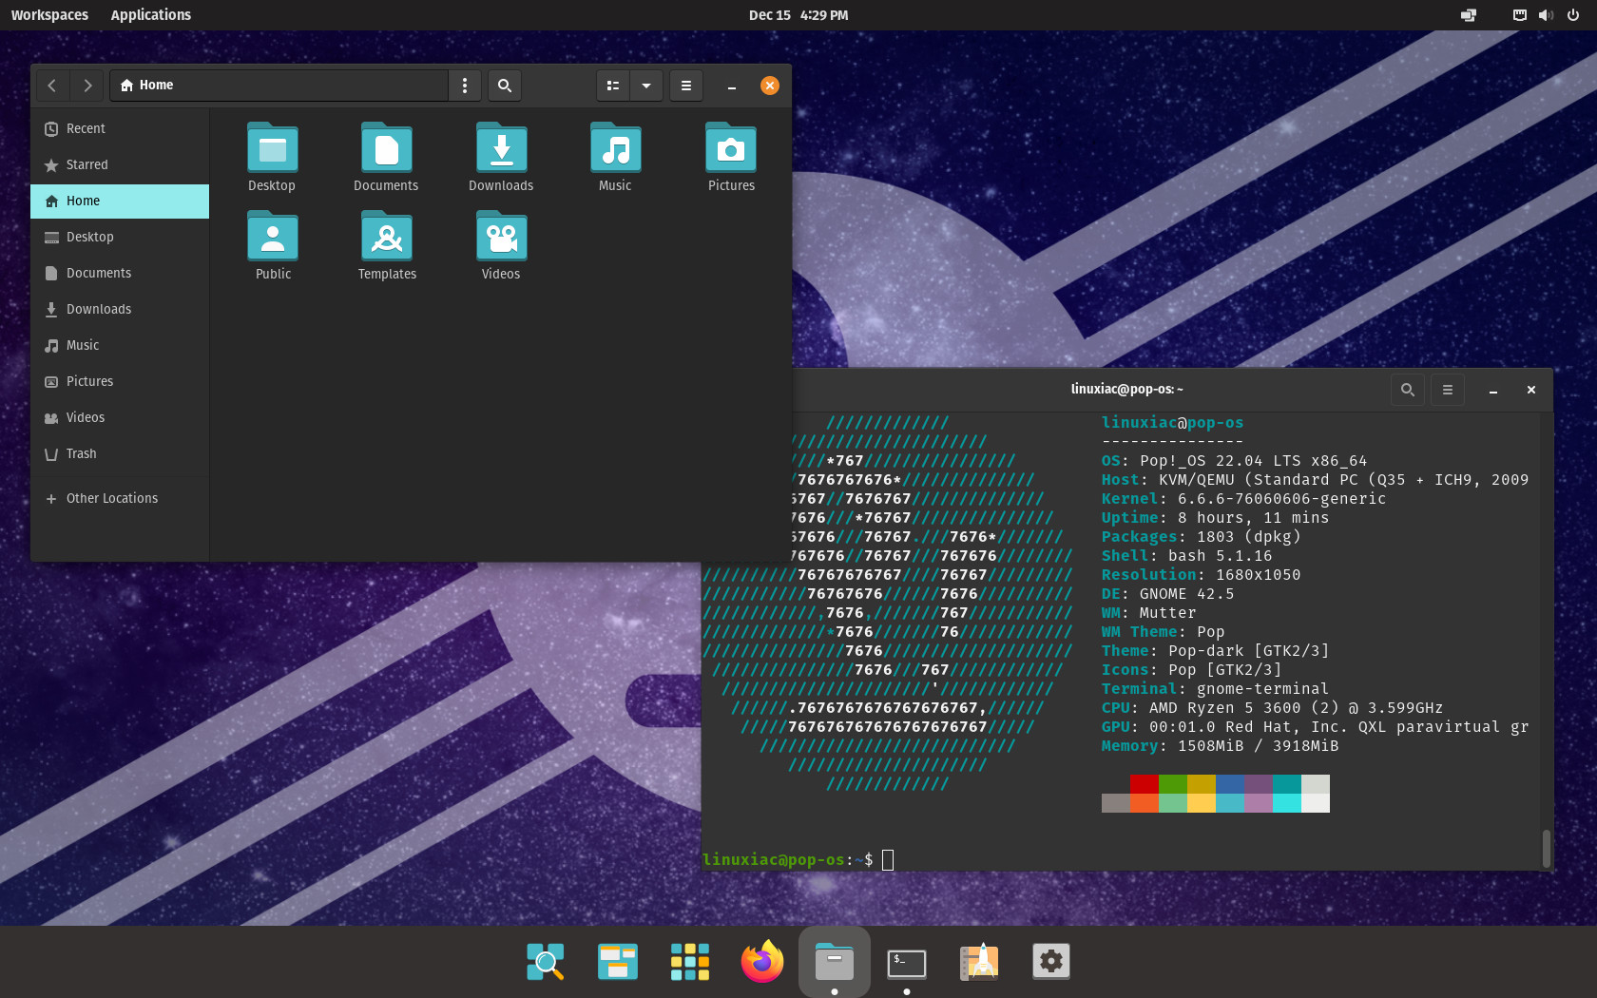The height and width of the screenshot is (998, 1597).
Task: Click the blue color block in terminal
Action: [1230, 784]
